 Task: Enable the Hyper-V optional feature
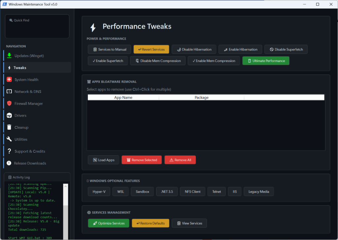pos(99,191)
